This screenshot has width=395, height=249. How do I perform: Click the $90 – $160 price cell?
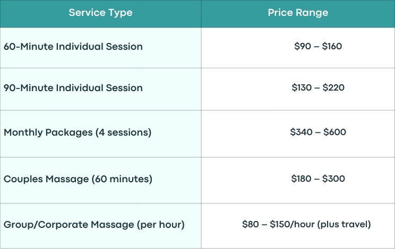(298, 48)
